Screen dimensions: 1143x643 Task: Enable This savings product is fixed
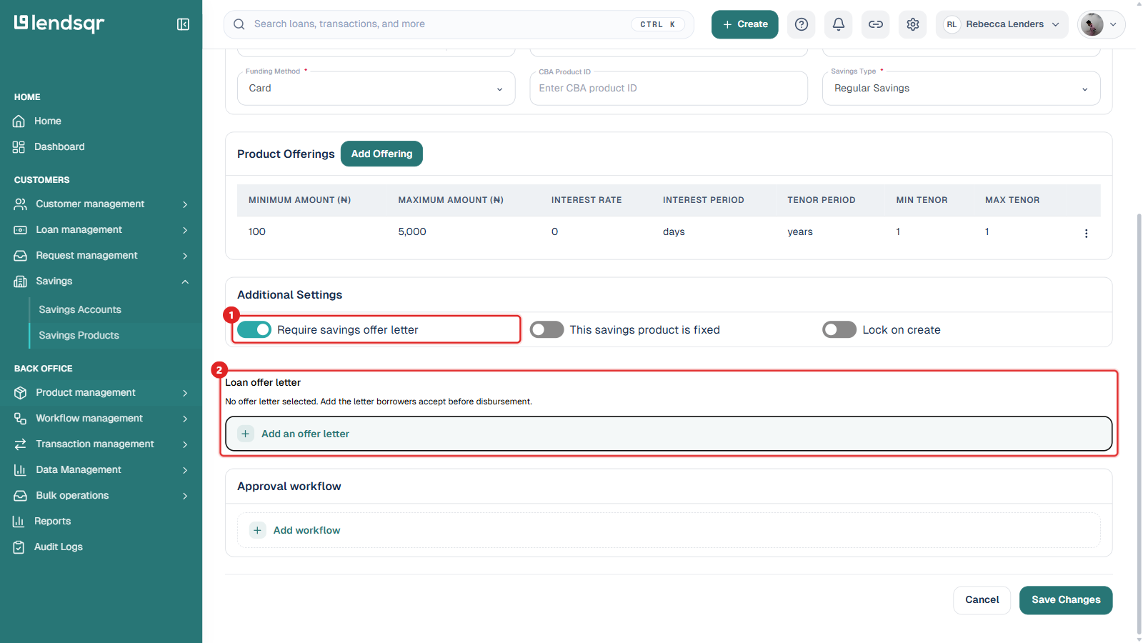click(x=547, y=329)
